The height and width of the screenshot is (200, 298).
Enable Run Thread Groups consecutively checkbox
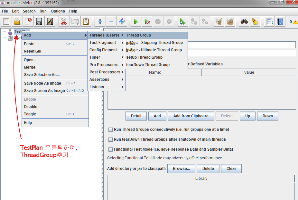point(110,129)
